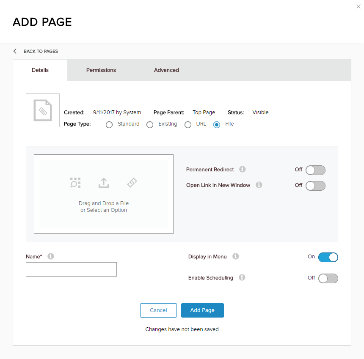Select the File page type radio button

(x=217, y=125)
